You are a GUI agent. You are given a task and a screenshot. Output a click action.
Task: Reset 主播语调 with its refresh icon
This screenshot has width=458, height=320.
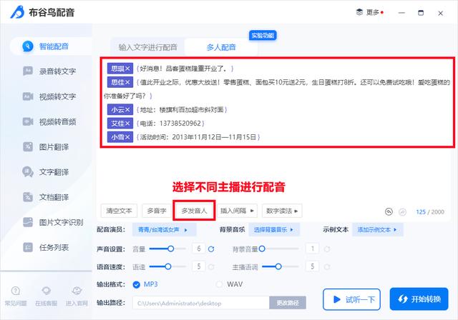click(x=327, y=266)
